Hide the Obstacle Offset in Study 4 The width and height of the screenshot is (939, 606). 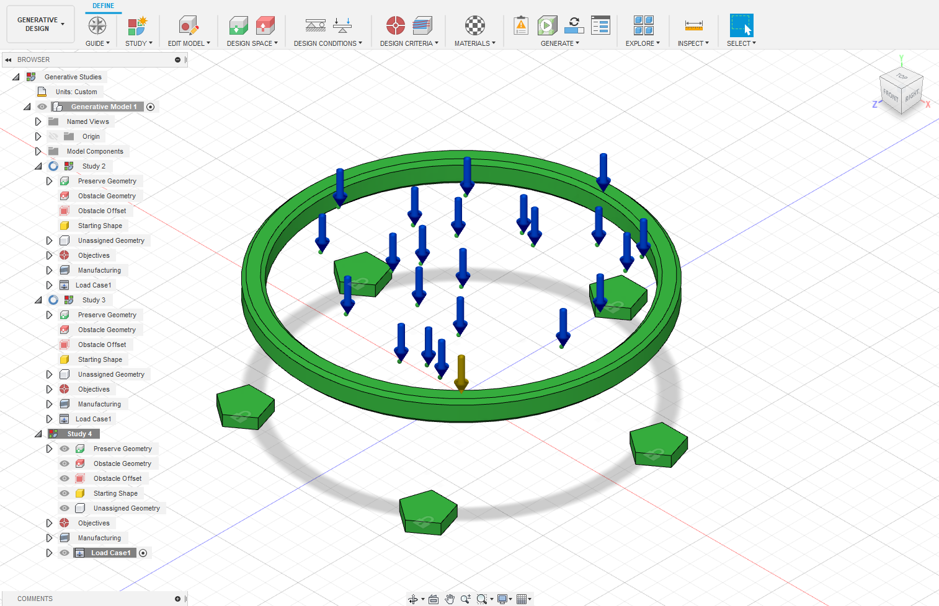[x=64, y=478]
